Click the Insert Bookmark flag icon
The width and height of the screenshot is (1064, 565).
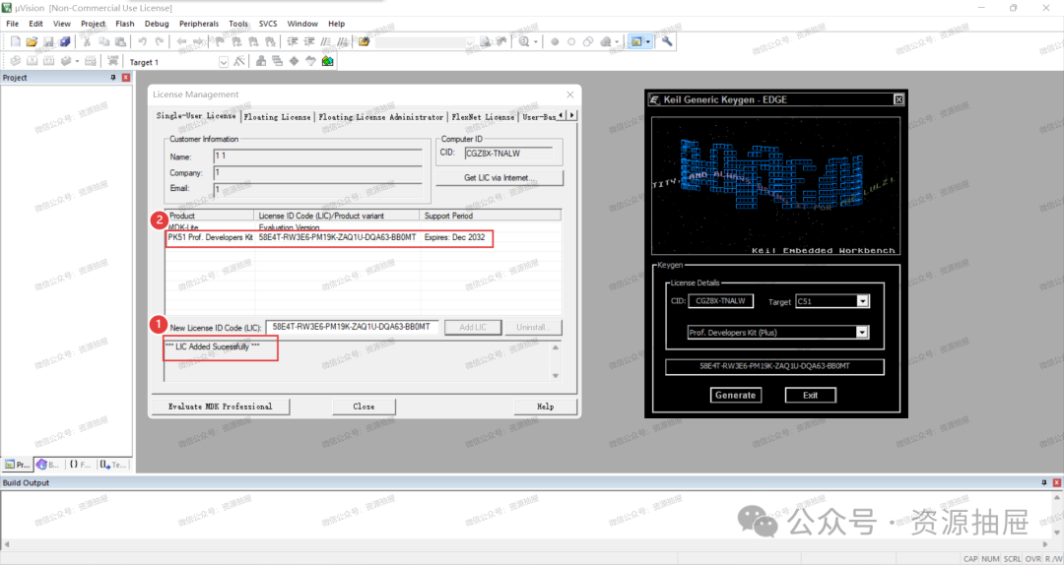tap(221, 41)
